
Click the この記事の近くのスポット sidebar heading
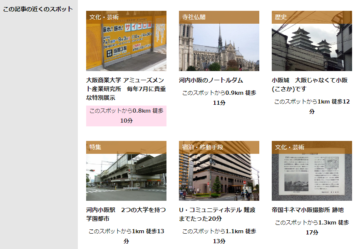(x=38, y=9)
